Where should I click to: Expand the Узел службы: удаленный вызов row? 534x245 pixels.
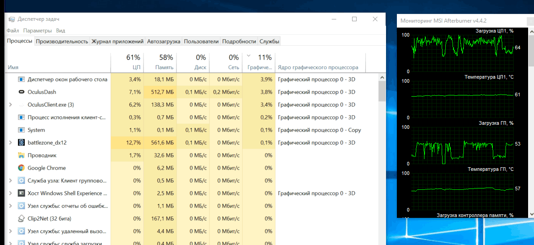(x=11, y=231)
